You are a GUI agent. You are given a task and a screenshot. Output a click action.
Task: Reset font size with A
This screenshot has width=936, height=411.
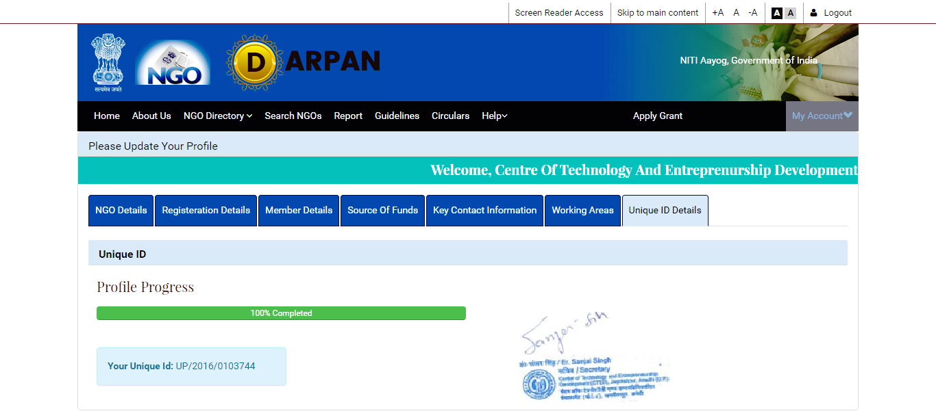[737, 12]
